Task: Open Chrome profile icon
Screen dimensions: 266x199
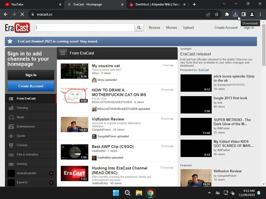Action: click(252, 15)
